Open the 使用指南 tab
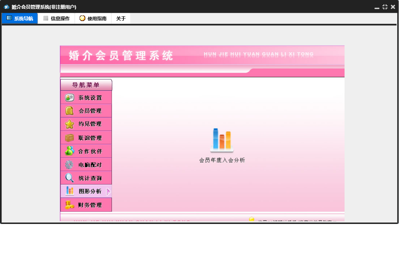Viewport: 399px width, 262px height. [93, 18]
